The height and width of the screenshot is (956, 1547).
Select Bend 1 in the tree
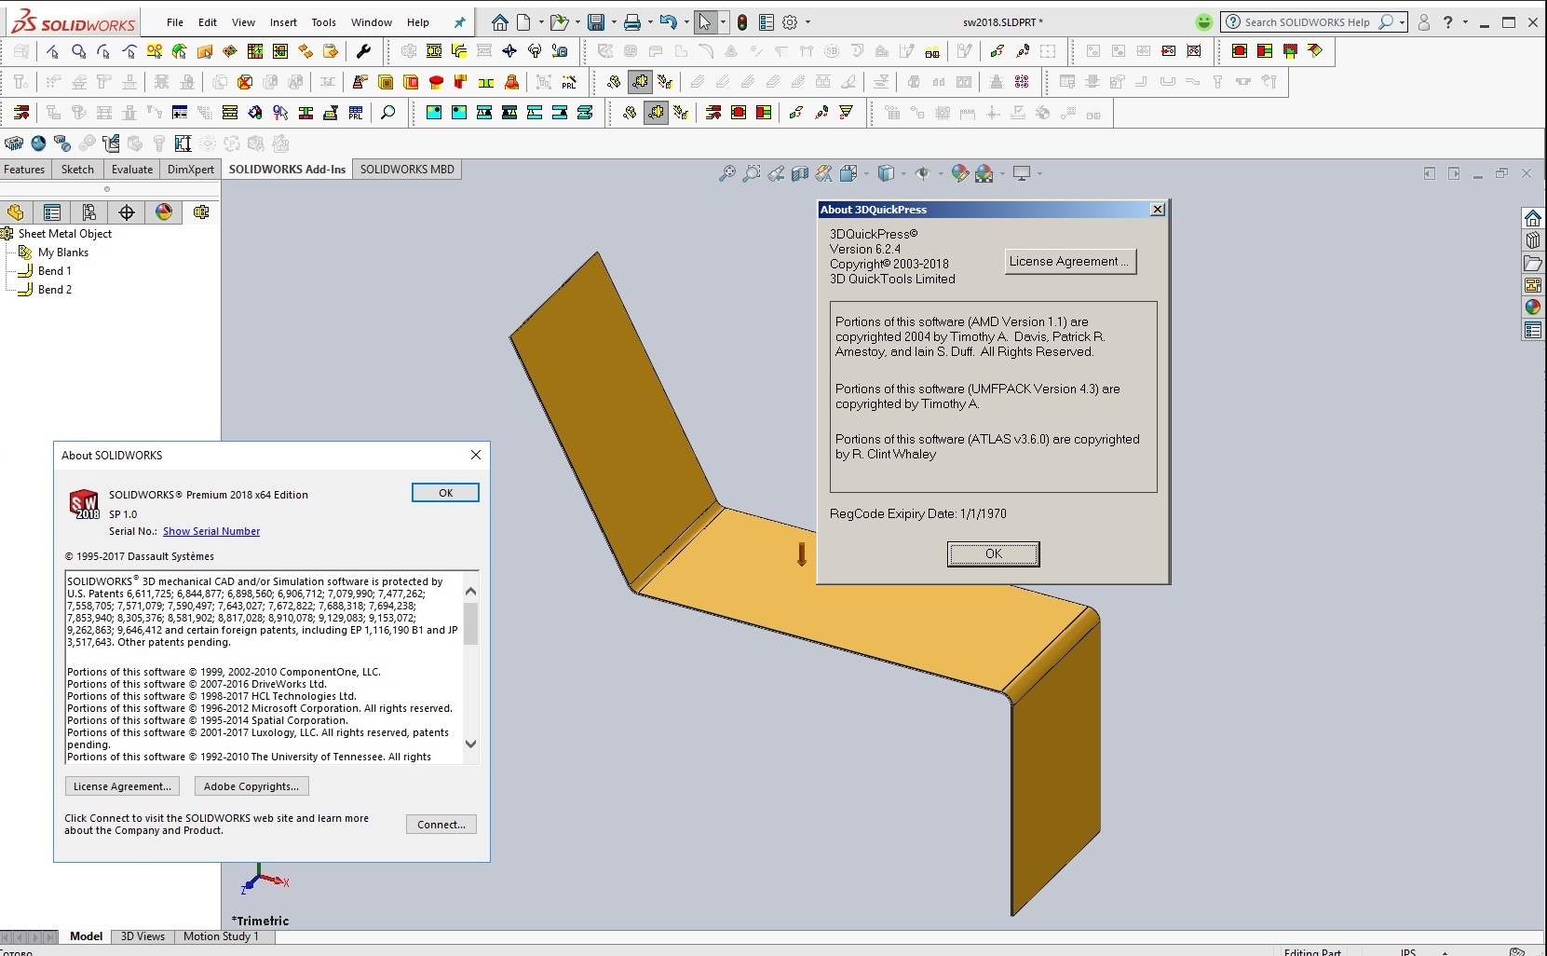(x=54, y=271)
